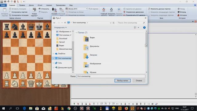The height and width of the screenshot is (111, 197).
Task: Click the refresh button beside the address bar
Action: 114,23
